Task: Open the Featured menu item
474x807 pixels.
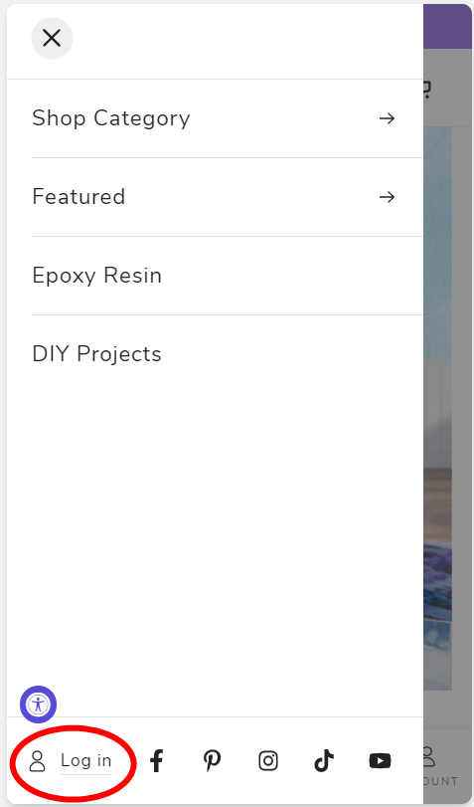Action: click(79, 197)
